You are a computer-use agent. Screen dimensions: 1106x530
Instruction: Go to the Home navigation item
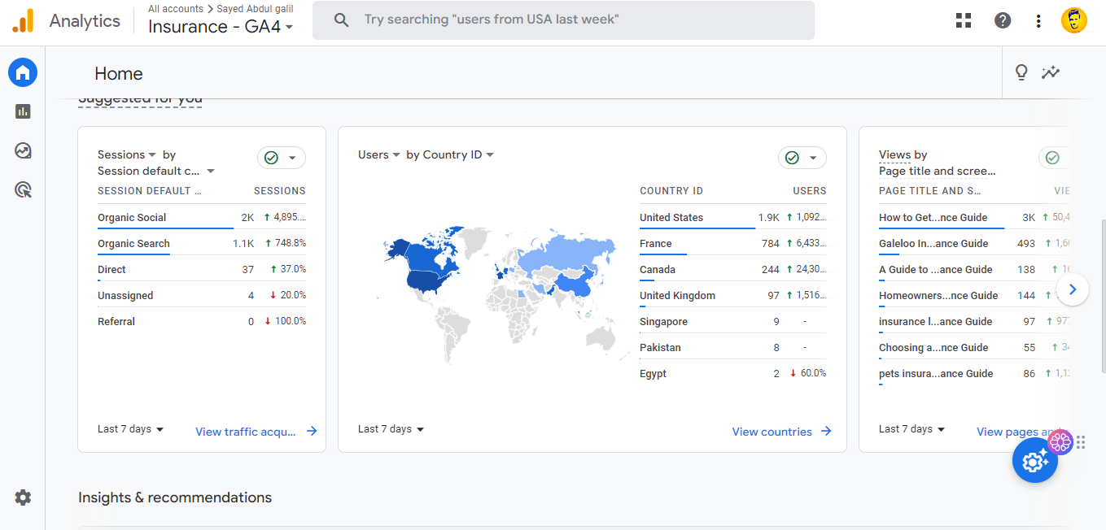[23, 72]
